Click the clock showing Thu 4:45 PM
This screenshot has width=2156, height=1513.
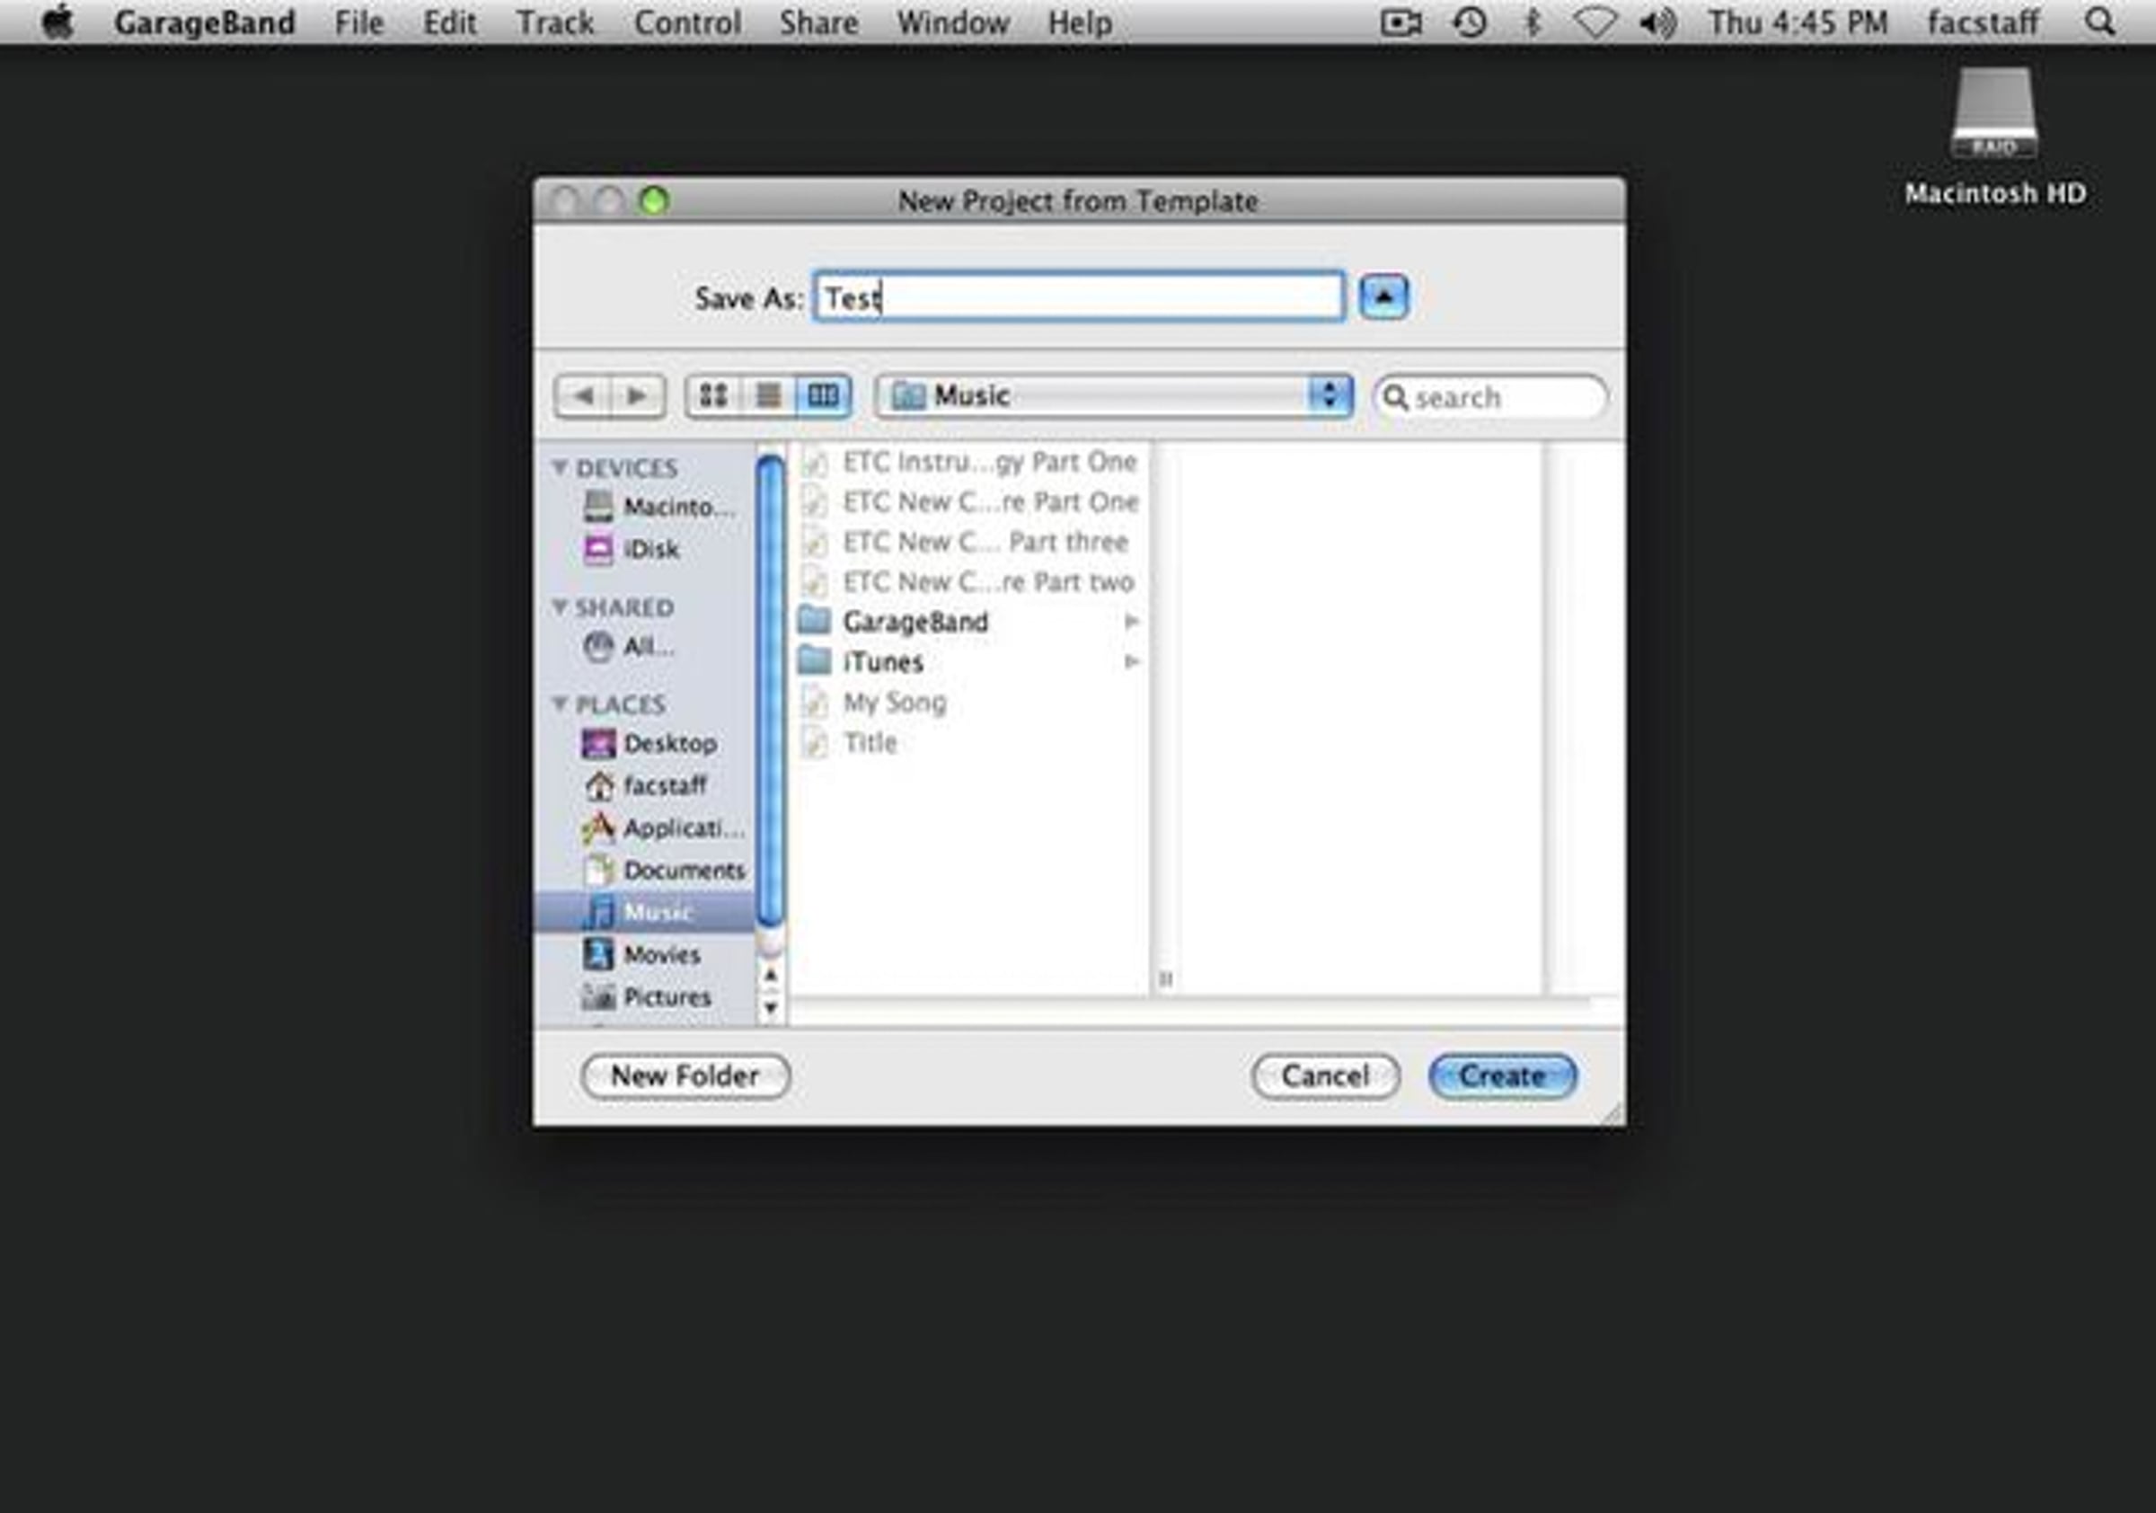pos(1798,22)
